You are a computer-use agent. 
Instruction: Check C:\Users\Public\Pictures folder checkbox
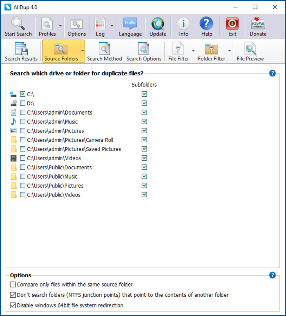coord(22,186)
